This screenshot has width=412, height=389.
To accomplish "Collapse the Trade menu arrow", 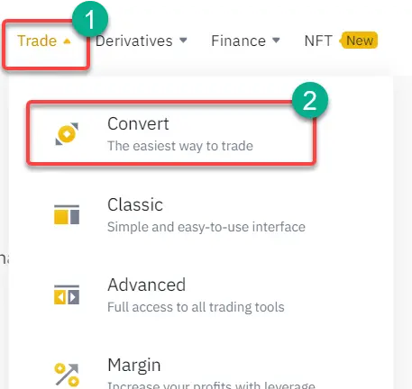I will (x=67, y=41).
